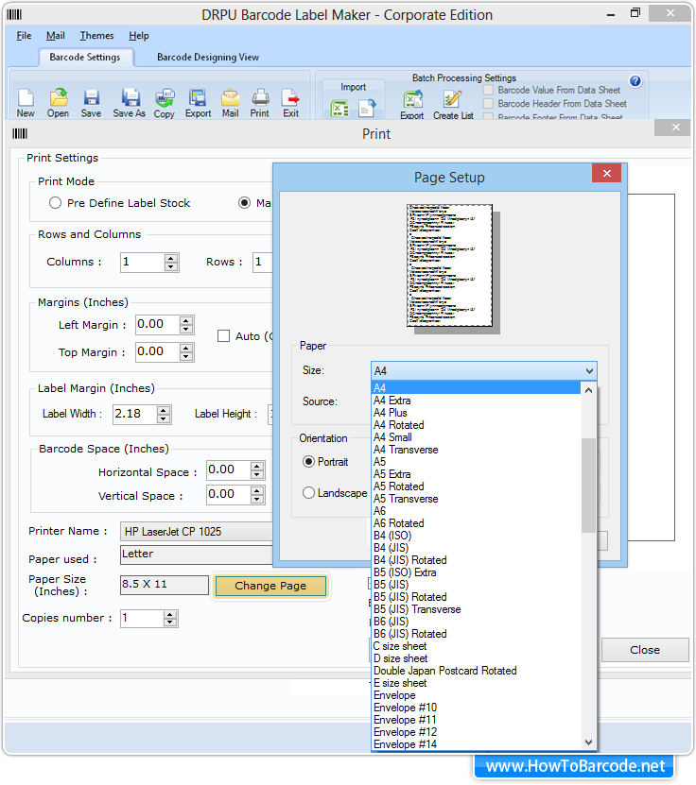Select Portrait orientation radio button
The height and width of the screenshot is (785, 696).
308,462
